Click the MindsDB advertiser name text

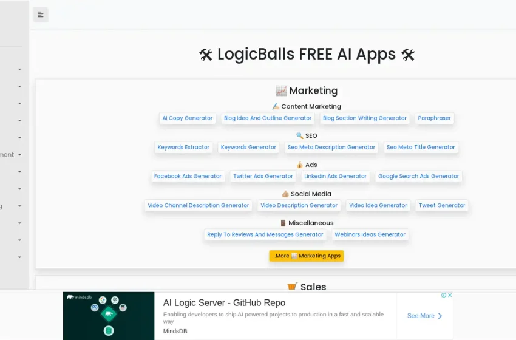pos(175,331)
